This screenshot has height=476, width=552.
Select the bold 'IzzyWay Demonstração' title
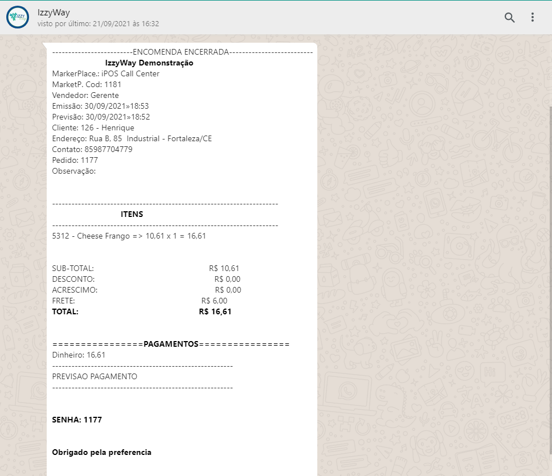click(x=149, y=63)
